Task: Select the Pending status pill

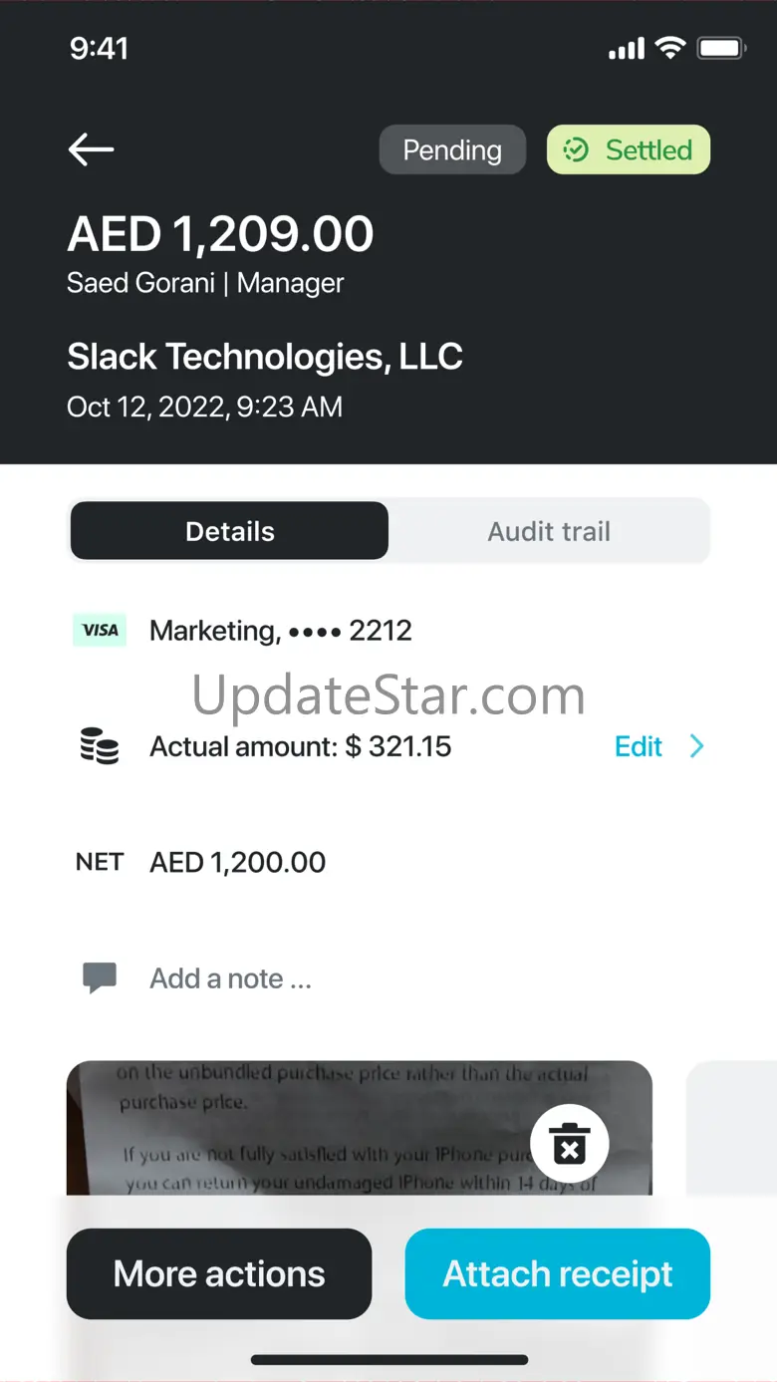Action: (452, 150)
